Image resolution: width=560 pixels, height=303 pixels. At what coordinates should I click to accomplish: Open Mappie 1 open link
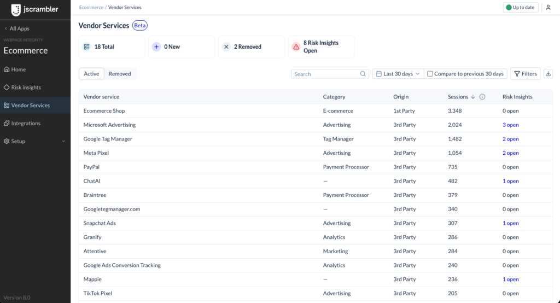point(510,279)
